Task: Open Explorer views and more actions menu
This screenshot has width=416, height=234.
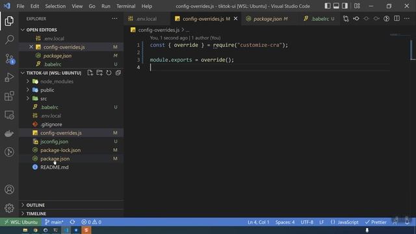Action: click(x=114, y=19)
